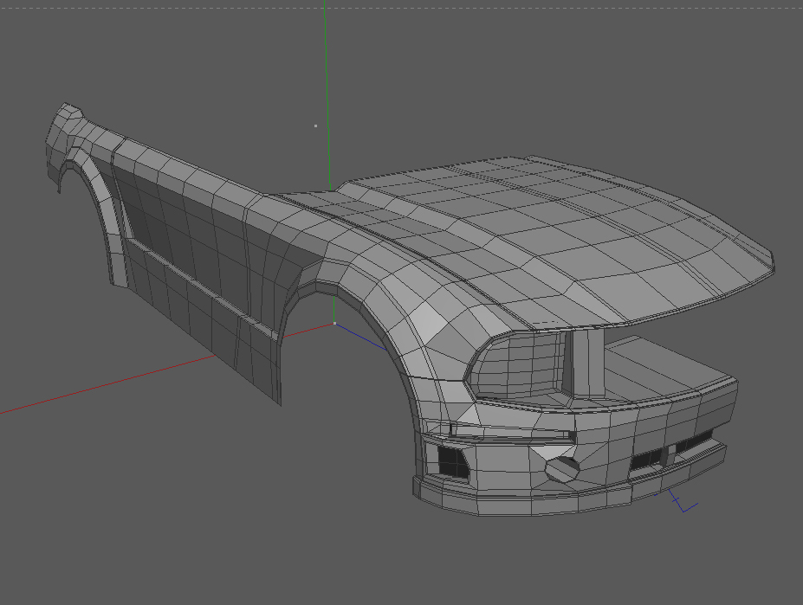Select the front splitter lip of bumper
The height and width of the screenshot is (605, 803).
568,492
